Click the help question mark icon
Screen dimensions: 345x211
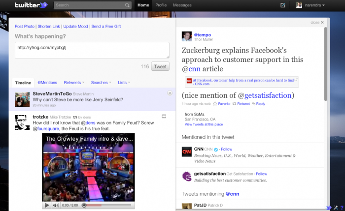pos(342,207)
